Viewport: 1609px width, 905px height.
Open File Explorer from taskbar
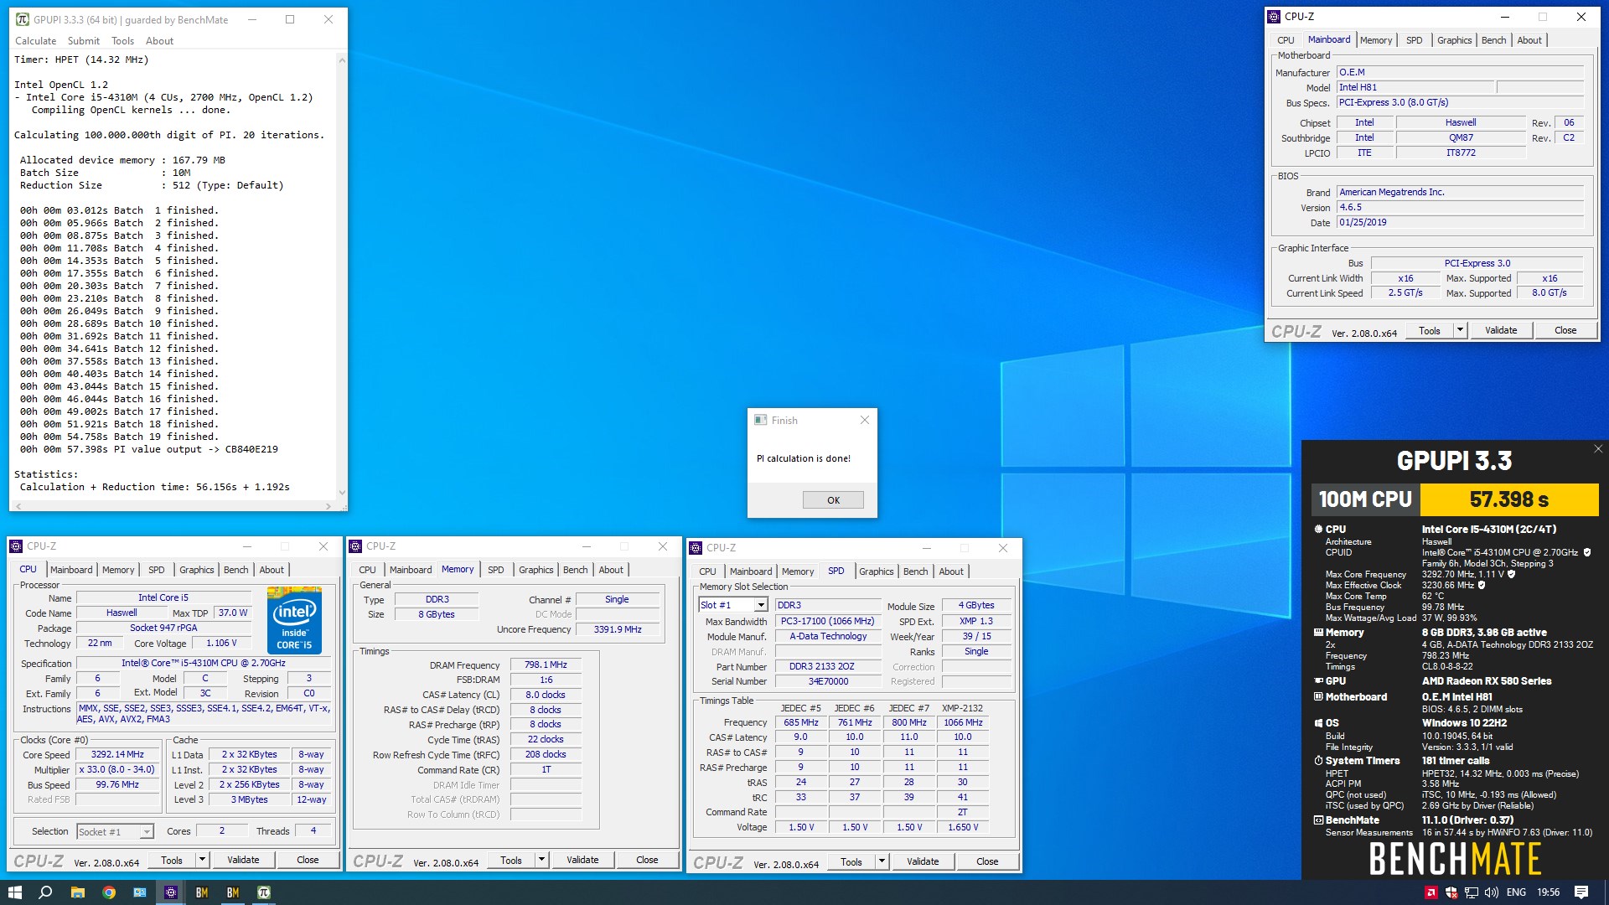pyautogui.click(x=77, y=892)
